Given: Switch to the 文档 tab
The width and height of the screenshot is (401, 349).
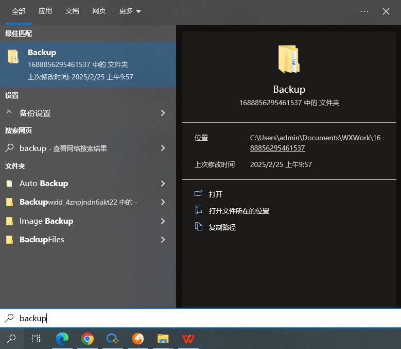Looking at the screenshot, I should (x=72, y=11).
